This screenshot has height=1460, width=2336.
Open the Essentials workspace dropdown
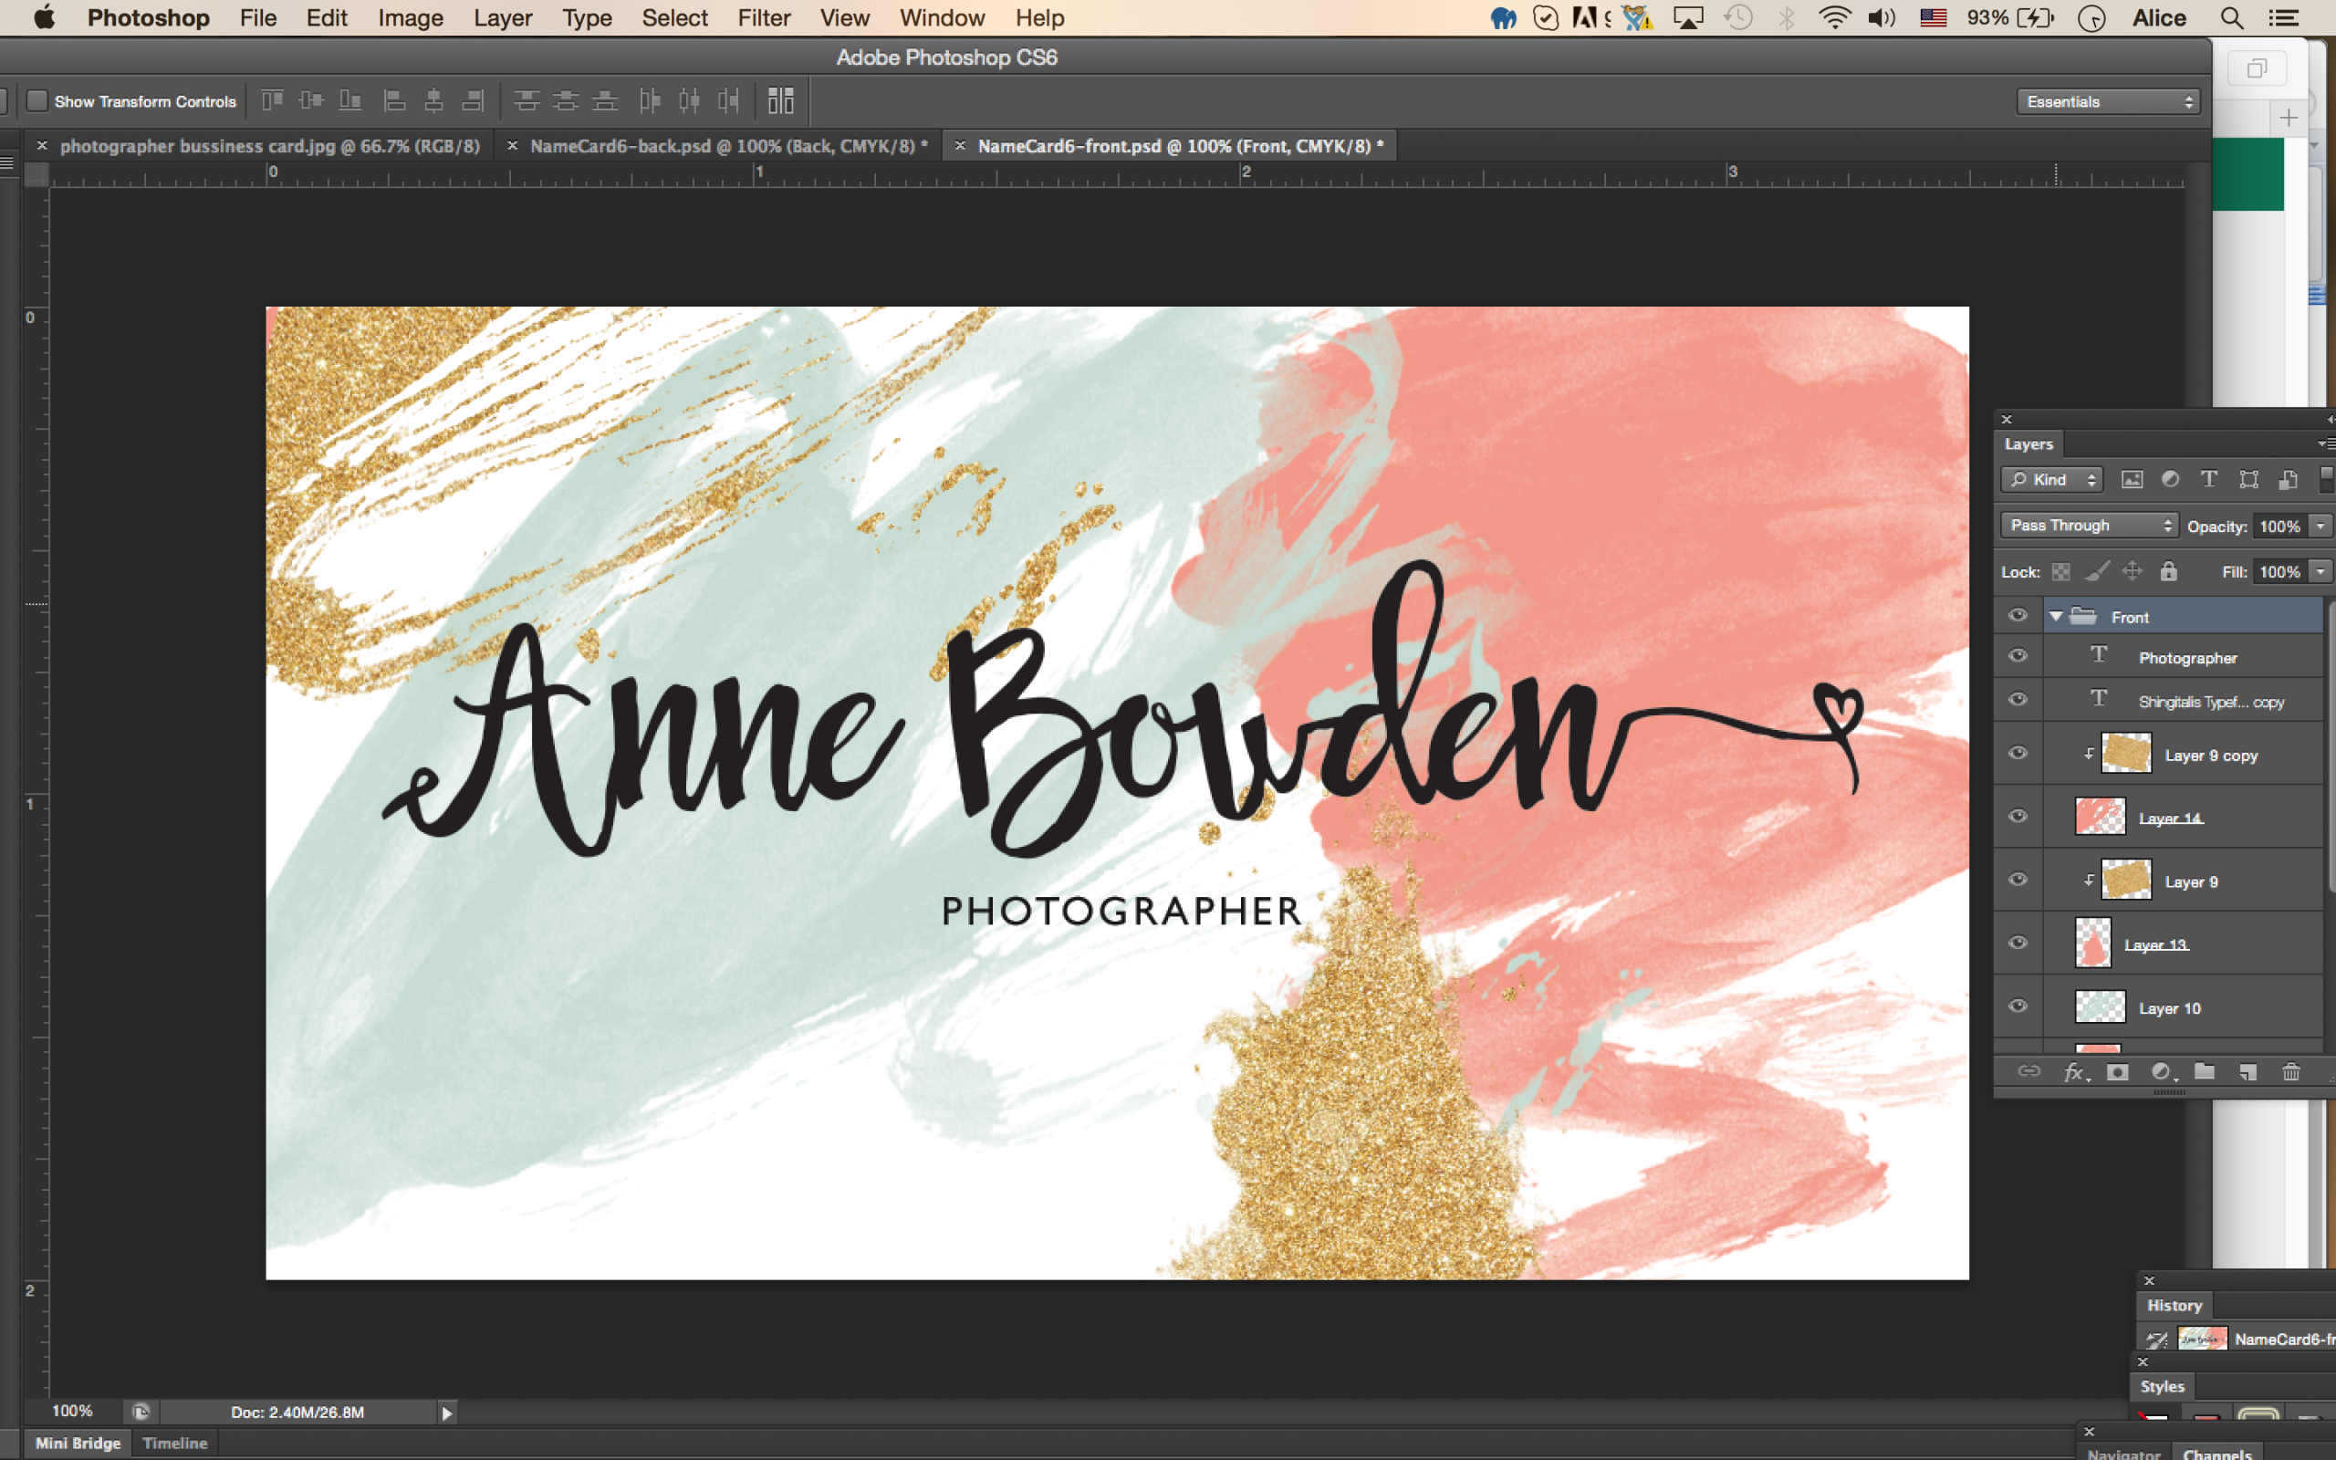pyautogui.click(x=2107, y=101)
